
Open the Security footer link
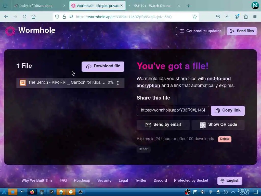pos(104,180)
